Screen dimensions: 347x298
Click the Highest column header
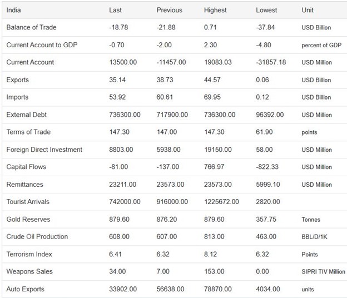(x=215, y=10)
